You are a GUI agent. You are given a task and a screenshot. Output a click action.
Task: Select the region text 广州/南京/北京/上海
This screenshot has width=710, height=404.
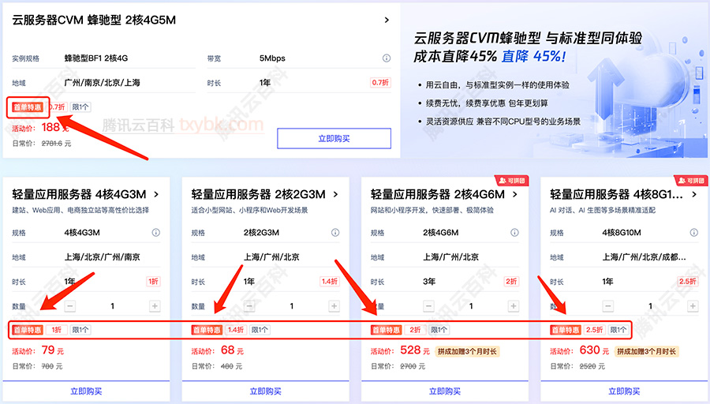(103, 82)
